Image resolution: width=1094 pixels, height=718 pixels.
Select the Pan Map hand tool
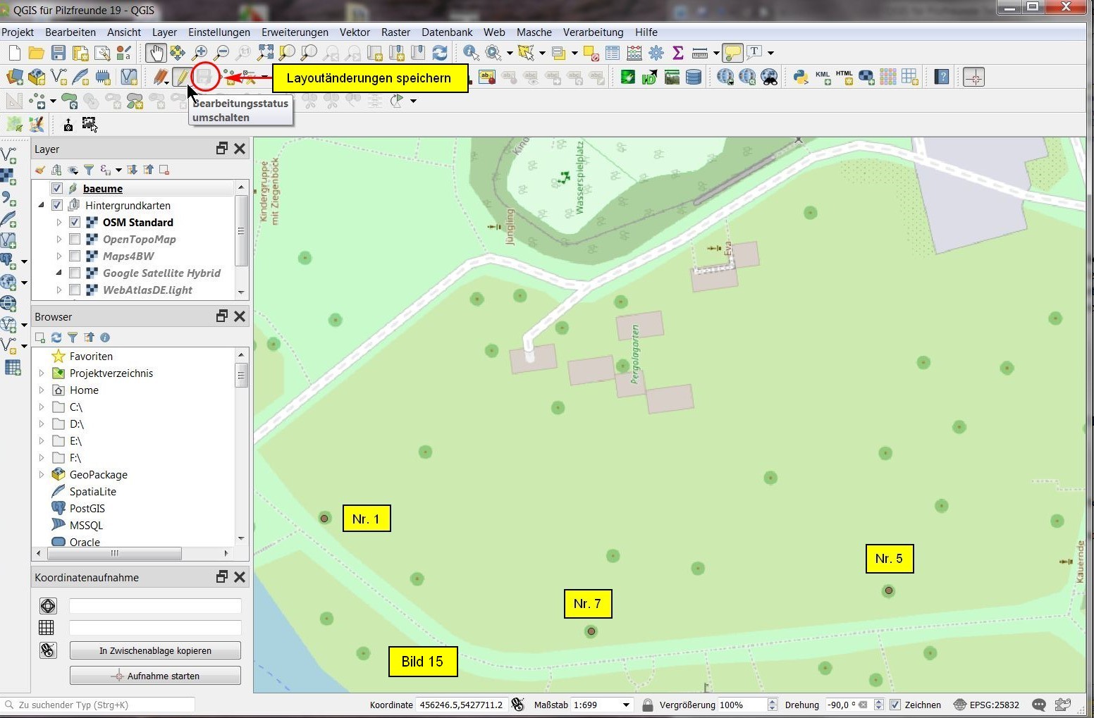[155, 53]
